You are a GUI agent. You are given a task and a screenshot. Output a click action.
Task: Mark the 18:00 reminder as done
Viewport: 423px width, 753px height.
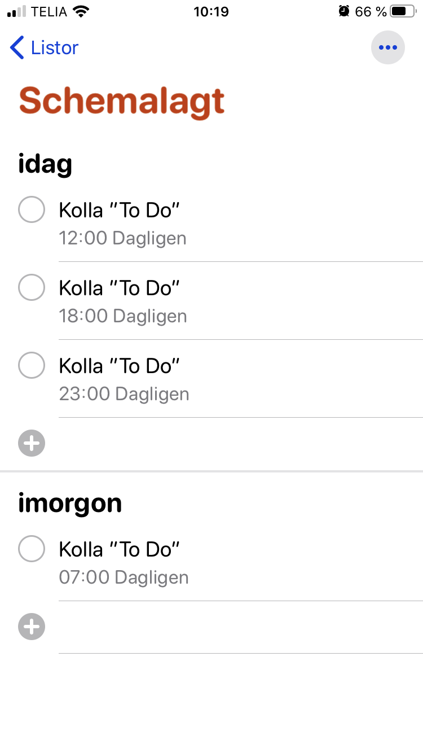point(32,288)
